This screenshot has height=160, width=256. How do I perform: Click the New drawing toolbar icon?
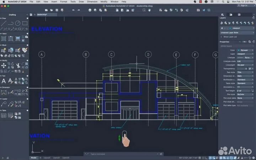pos(46,10)
